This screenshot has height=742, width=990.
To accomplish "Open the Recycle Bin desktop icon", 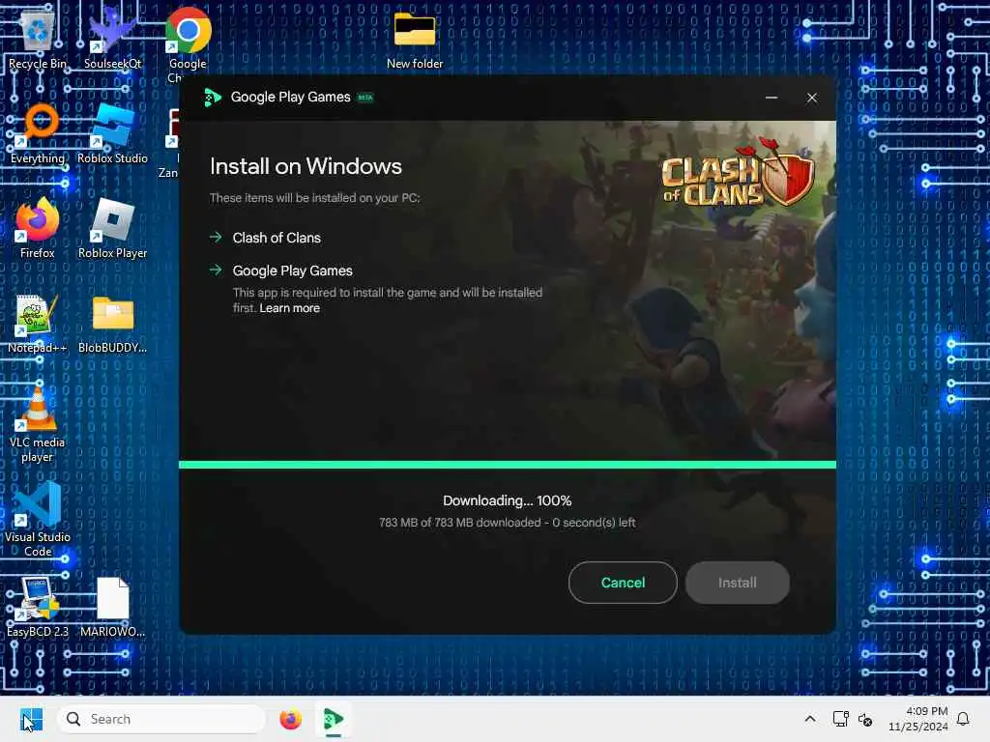I will pyautogui.click(x=38, y=38).
